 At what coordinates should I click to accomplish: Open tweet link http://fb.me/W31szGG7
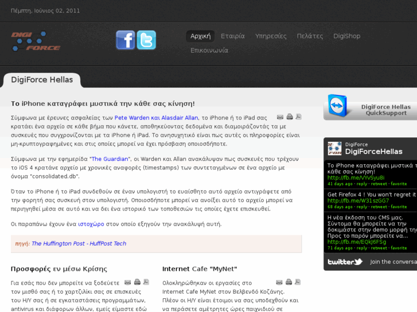click(x=358, y=201)
